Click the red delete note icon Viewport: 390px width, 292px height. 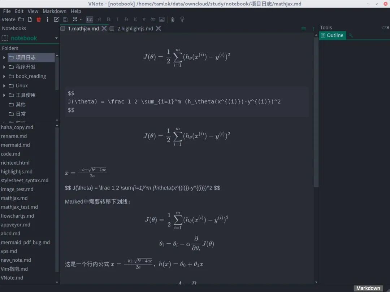(x=39, y=19)
